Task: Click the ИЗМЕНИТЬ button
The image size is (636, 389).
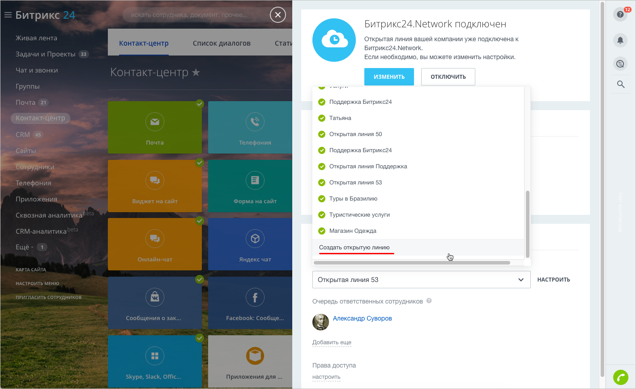Action: [388, 77]
